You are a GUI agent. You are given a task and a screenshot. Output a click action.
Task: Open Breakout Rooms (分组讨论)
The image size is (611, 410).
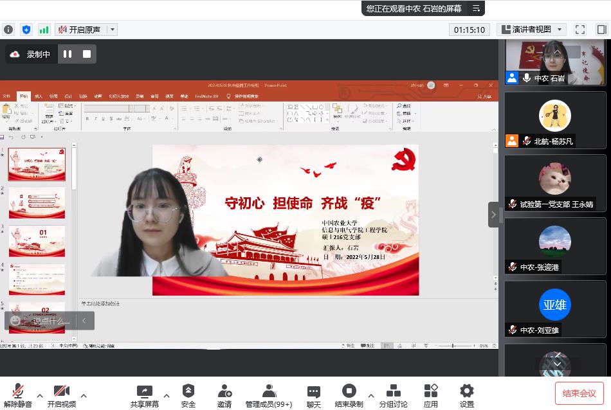point(393,391)
